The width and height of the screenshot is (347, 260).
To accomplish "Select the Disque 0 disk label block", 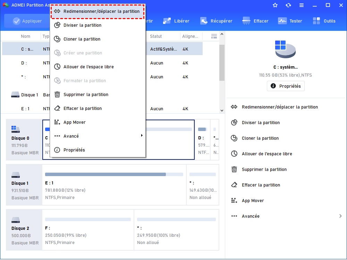I will pos(24,139).
